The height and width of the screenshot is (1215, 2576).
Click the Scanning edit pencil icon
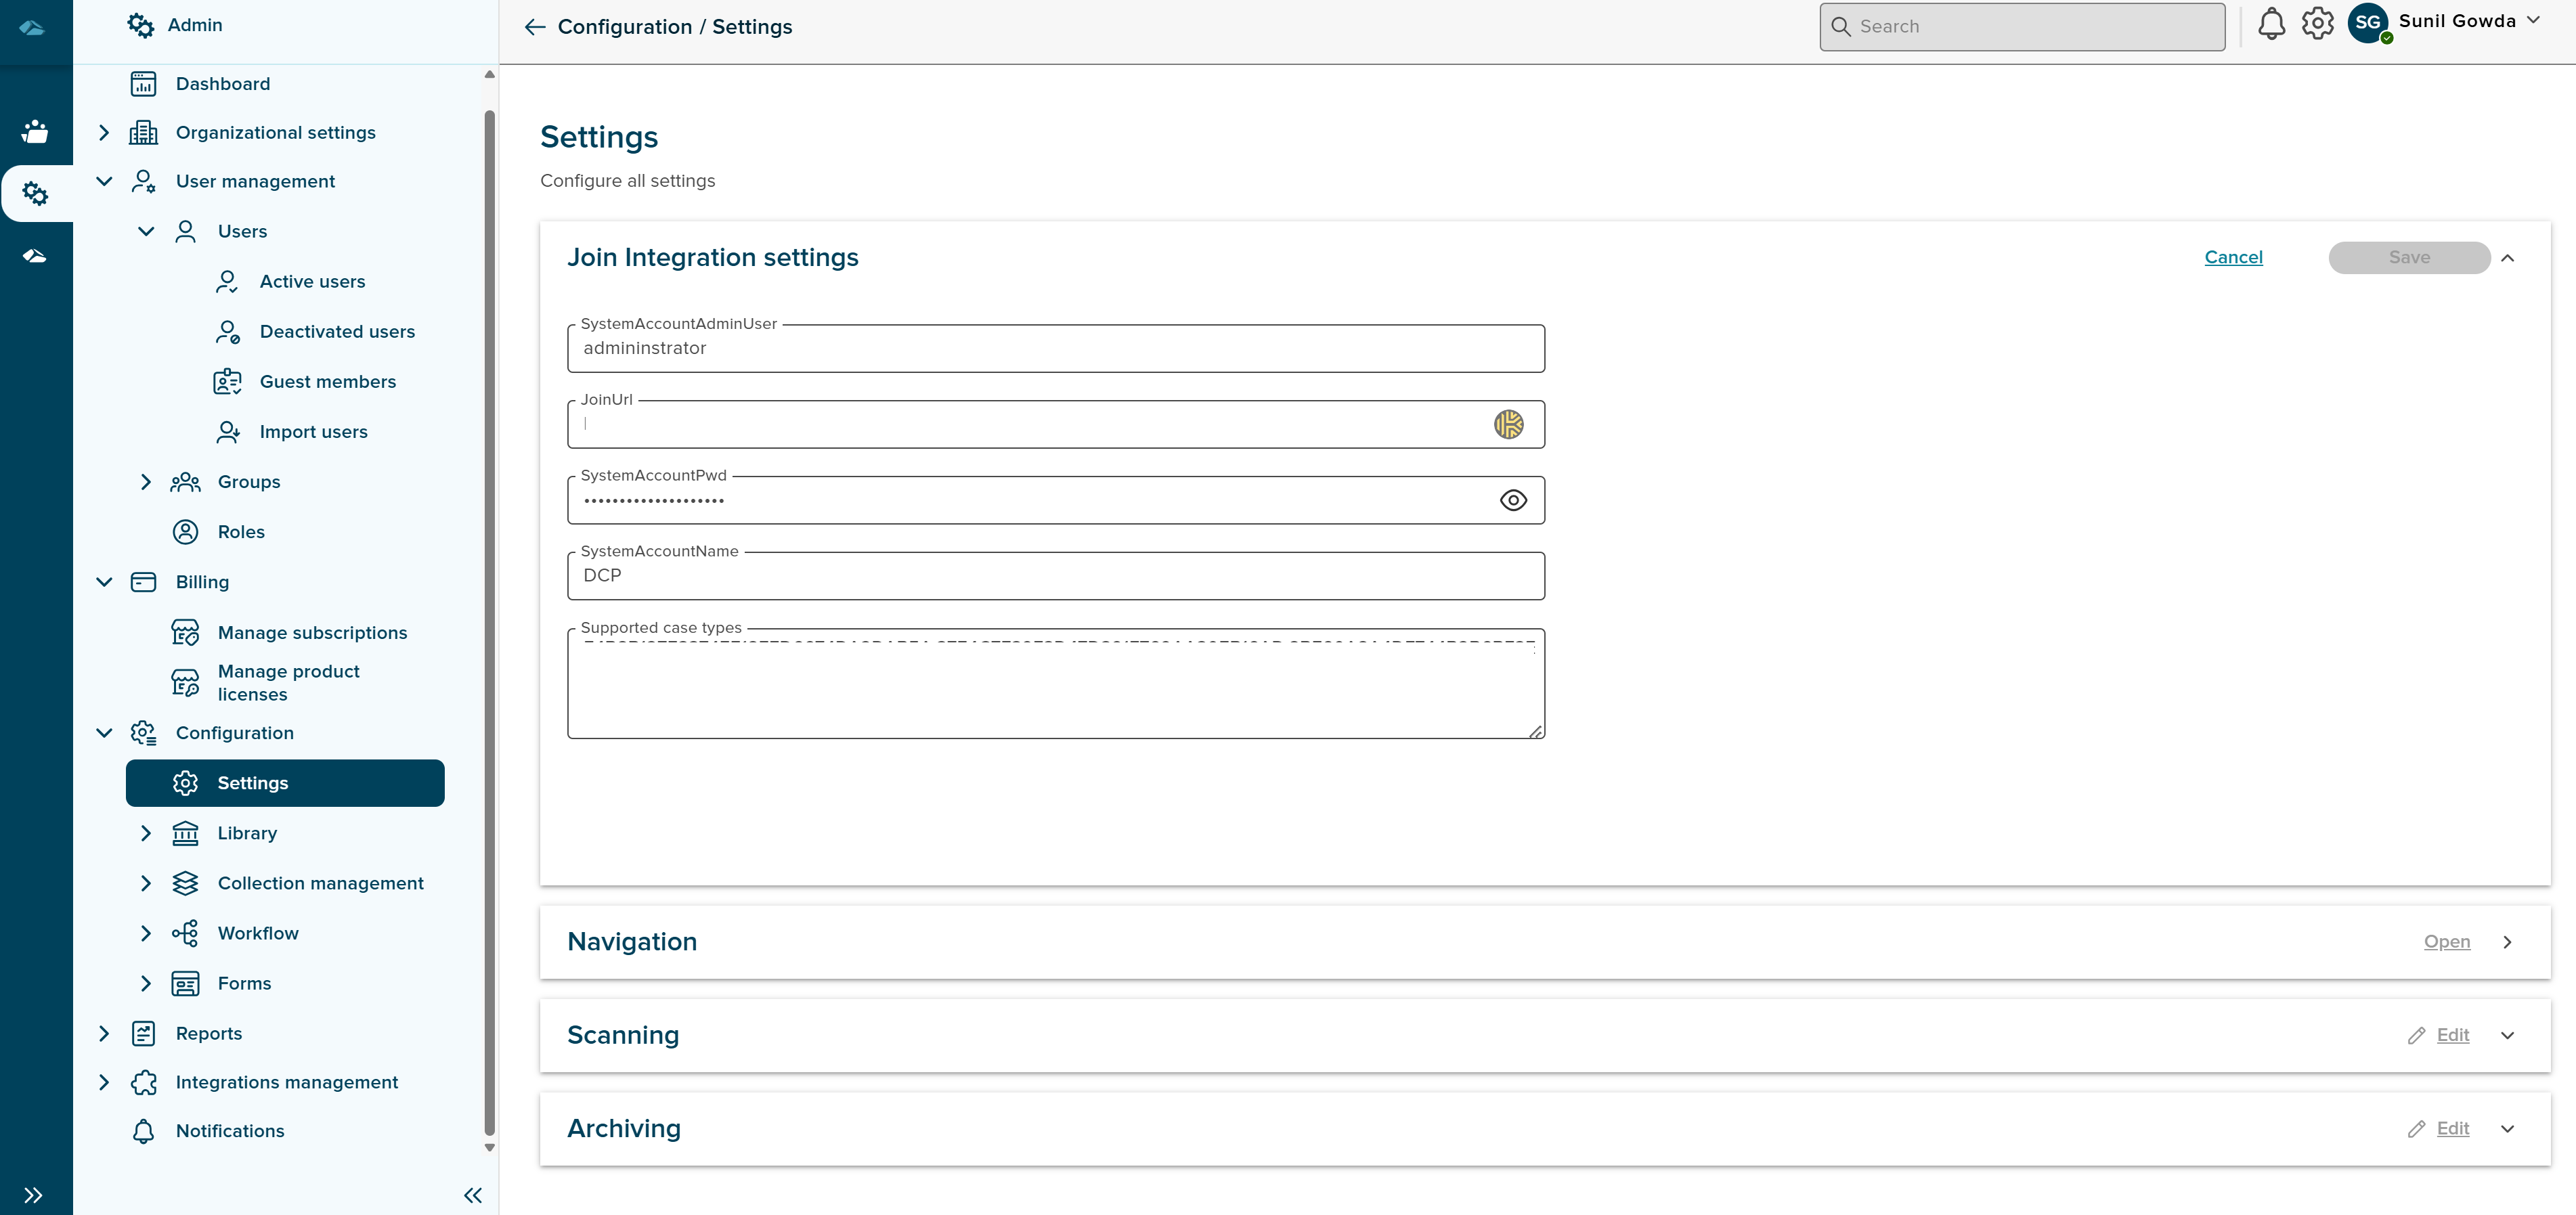click(2416, 1035)
